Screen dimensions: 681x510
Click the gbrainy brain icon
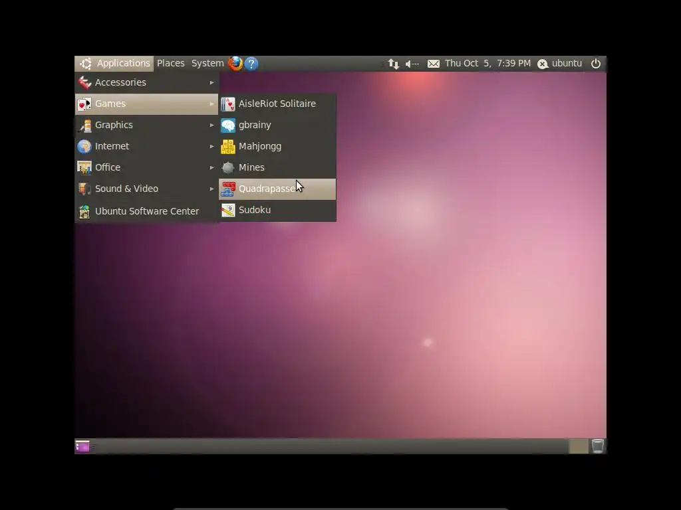(228, 126)
